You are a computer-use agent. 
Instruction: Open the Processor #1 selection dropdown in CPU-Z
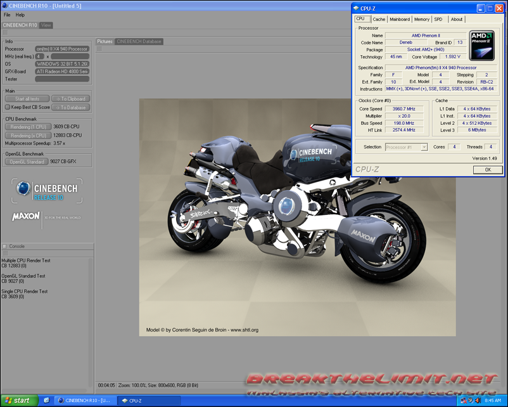(x=406, y=147)
